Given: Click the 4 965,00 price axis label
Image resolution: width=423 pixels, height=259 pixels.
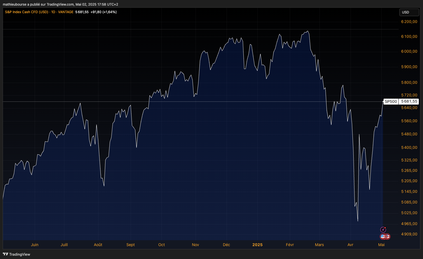Looking at the screenshot, I should pyautogui.click(x=409, y=224).
